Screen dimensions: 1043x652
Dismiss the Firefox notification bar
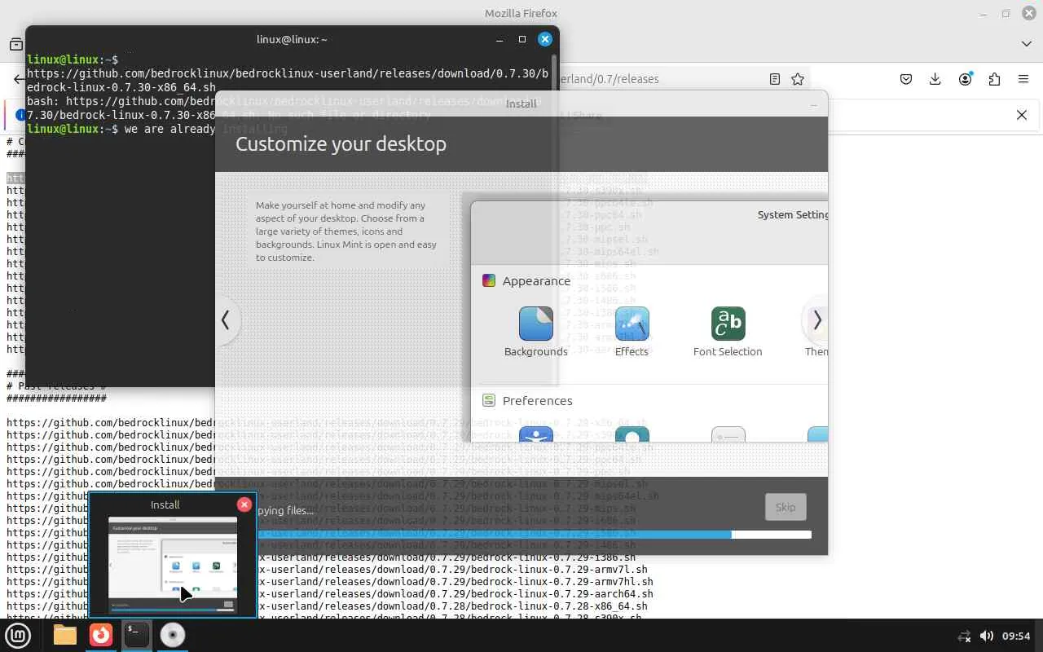click(1022, 115)
